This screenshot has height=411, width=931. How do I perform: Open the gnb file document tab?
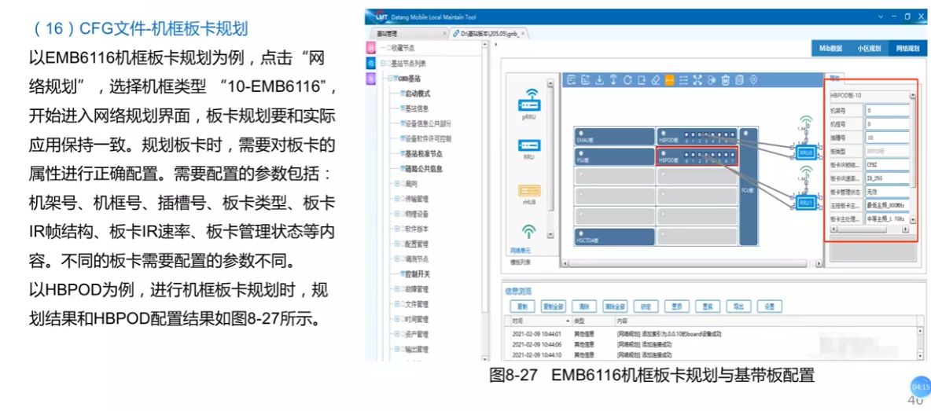tap(488, 34)
